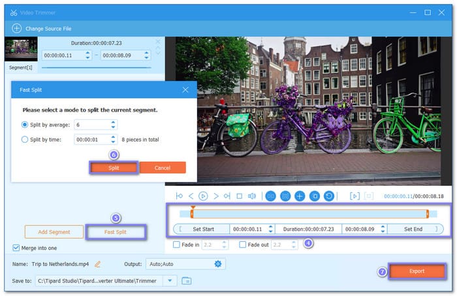The height and width of the screenshot is (296, 457).
Task: Mute audio with the speaker icon
Action: [251, 196]
